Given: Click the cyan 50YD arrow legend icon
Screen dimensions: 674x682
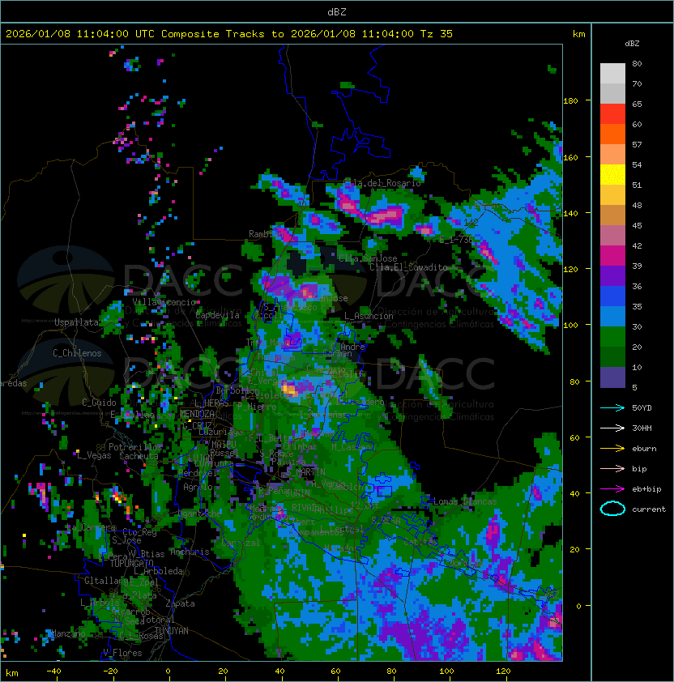Looking at the screenshot, I should 612,407.
